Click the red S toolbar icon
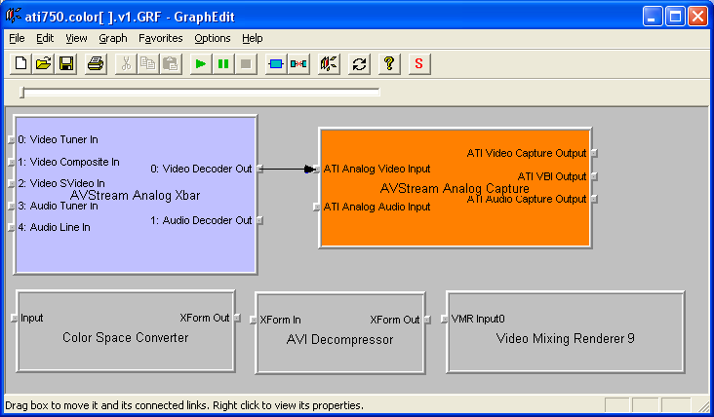 (x=419, y=63)
